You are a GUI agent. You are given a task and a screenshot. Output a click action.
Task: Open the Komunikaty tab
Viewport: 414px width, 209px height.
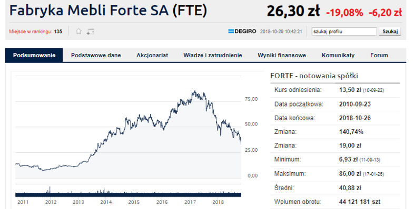[338, 55]
